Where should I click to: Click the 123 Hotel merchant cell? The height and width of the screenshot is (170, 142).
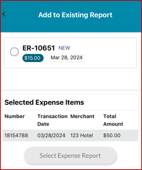82,135
